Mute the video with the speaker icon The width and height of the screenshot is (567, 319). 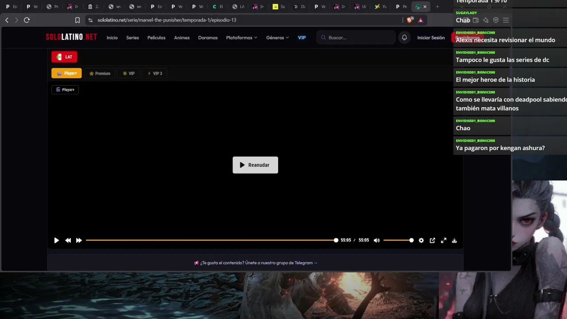[x=377, y=240]
